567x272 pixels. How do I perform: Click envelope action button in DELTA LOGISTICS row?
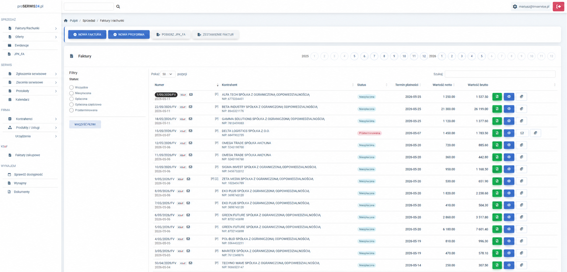click(x=522, y=133)
